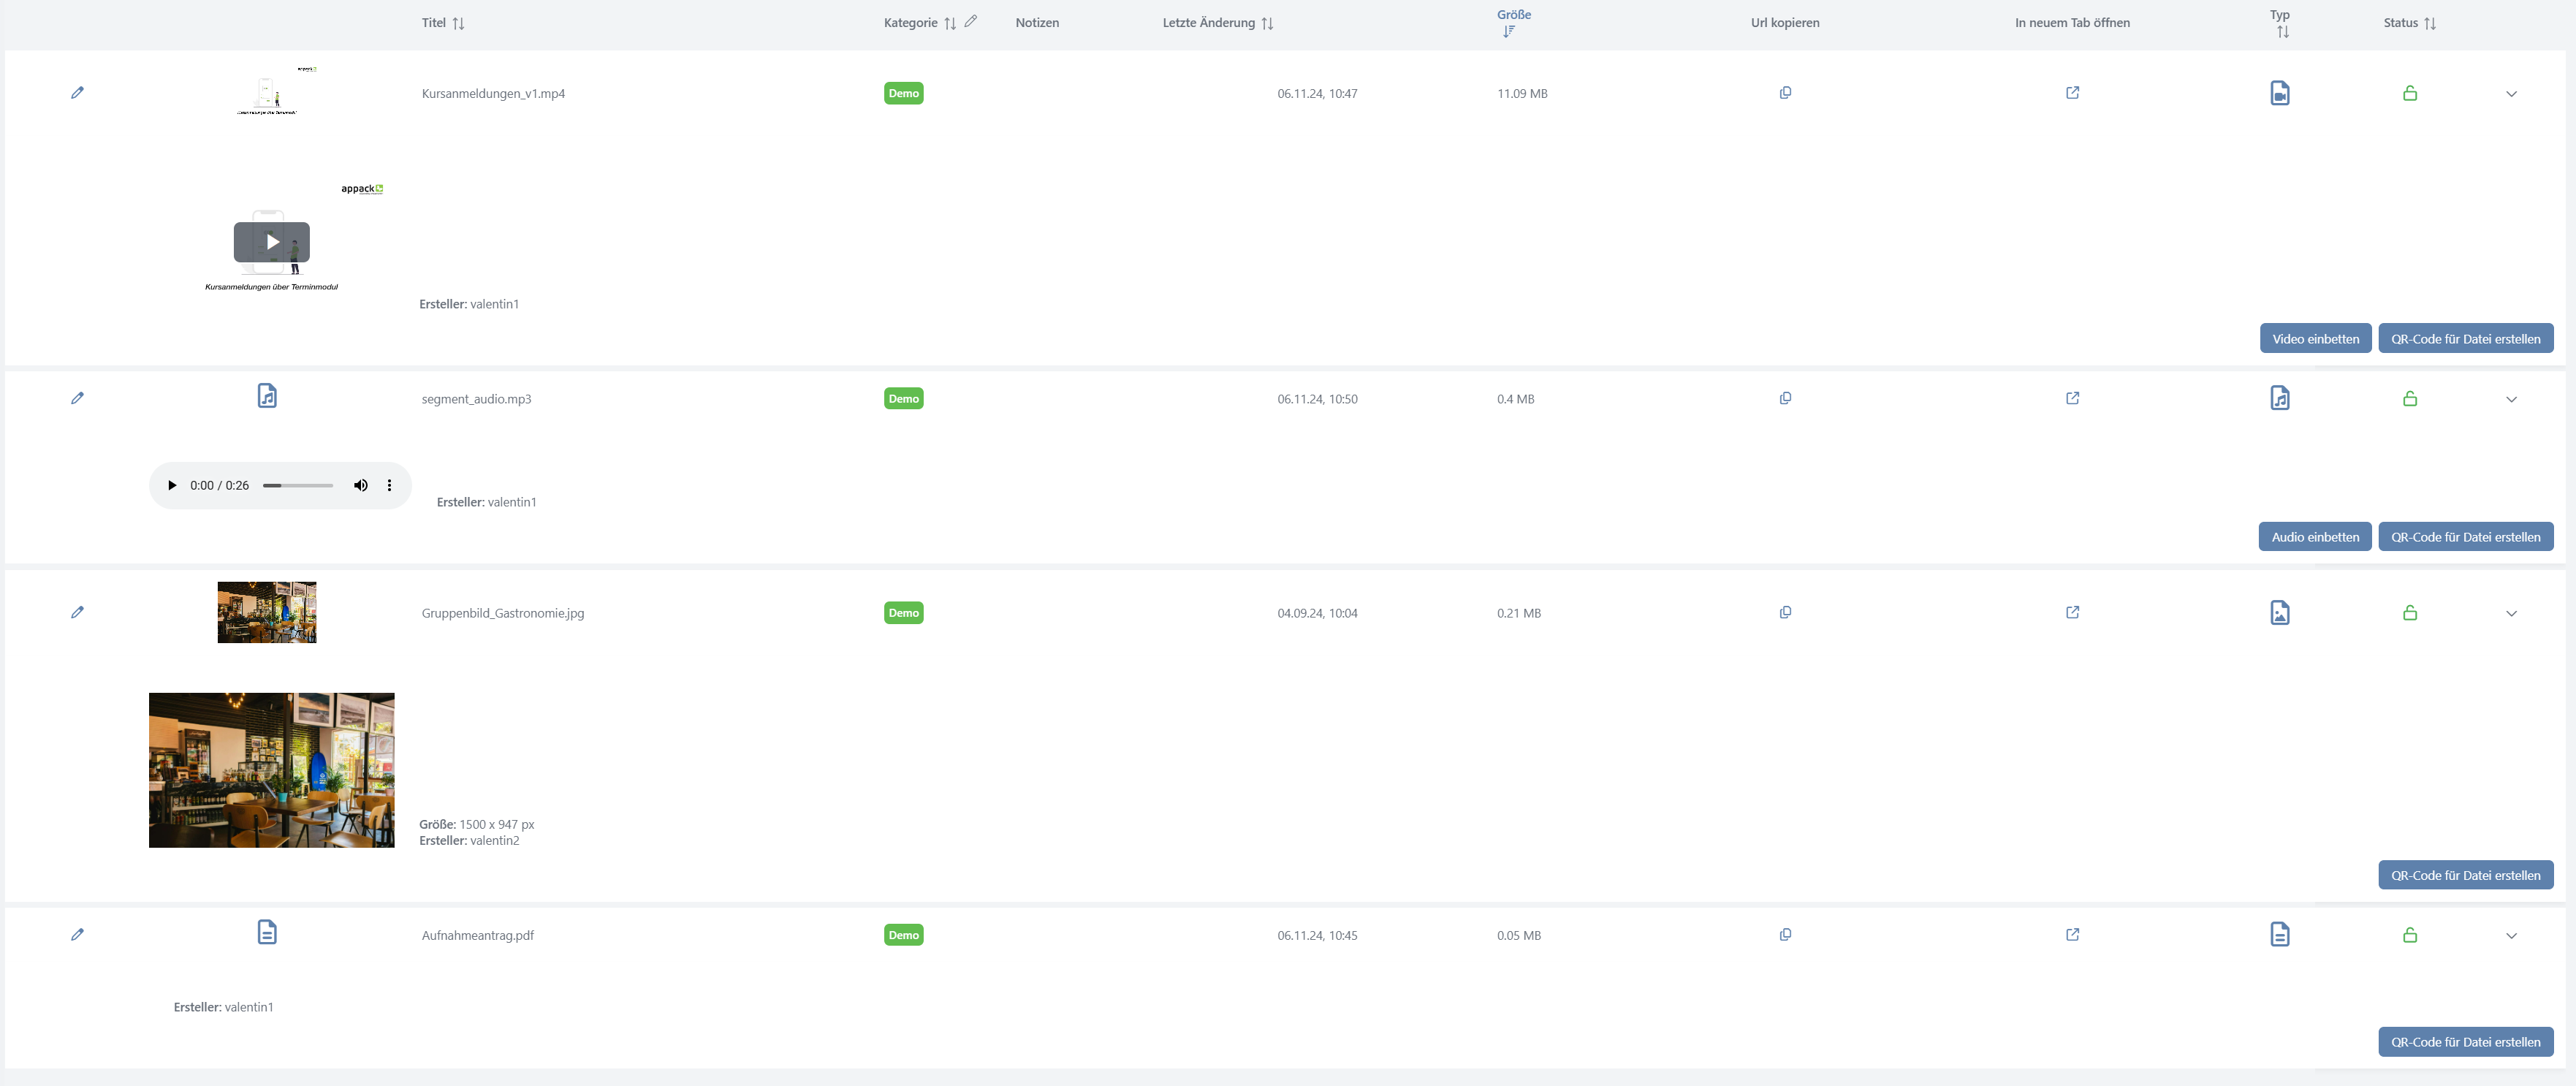Click Demo category tag of Kursanmeldungen_v1.mp4
This screenshot has height=1086, width=2576.
(x=903, y=93)
